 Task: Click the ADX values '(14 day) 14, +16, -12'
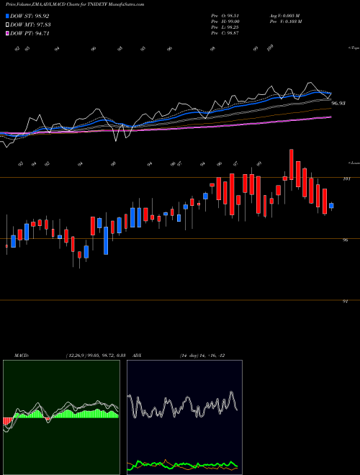(202, 356)
